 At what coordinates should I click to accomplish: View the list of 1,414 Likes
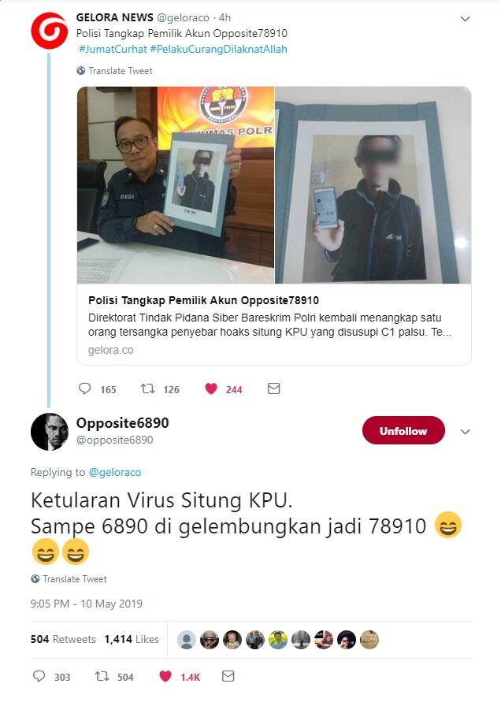coord(132,639)
